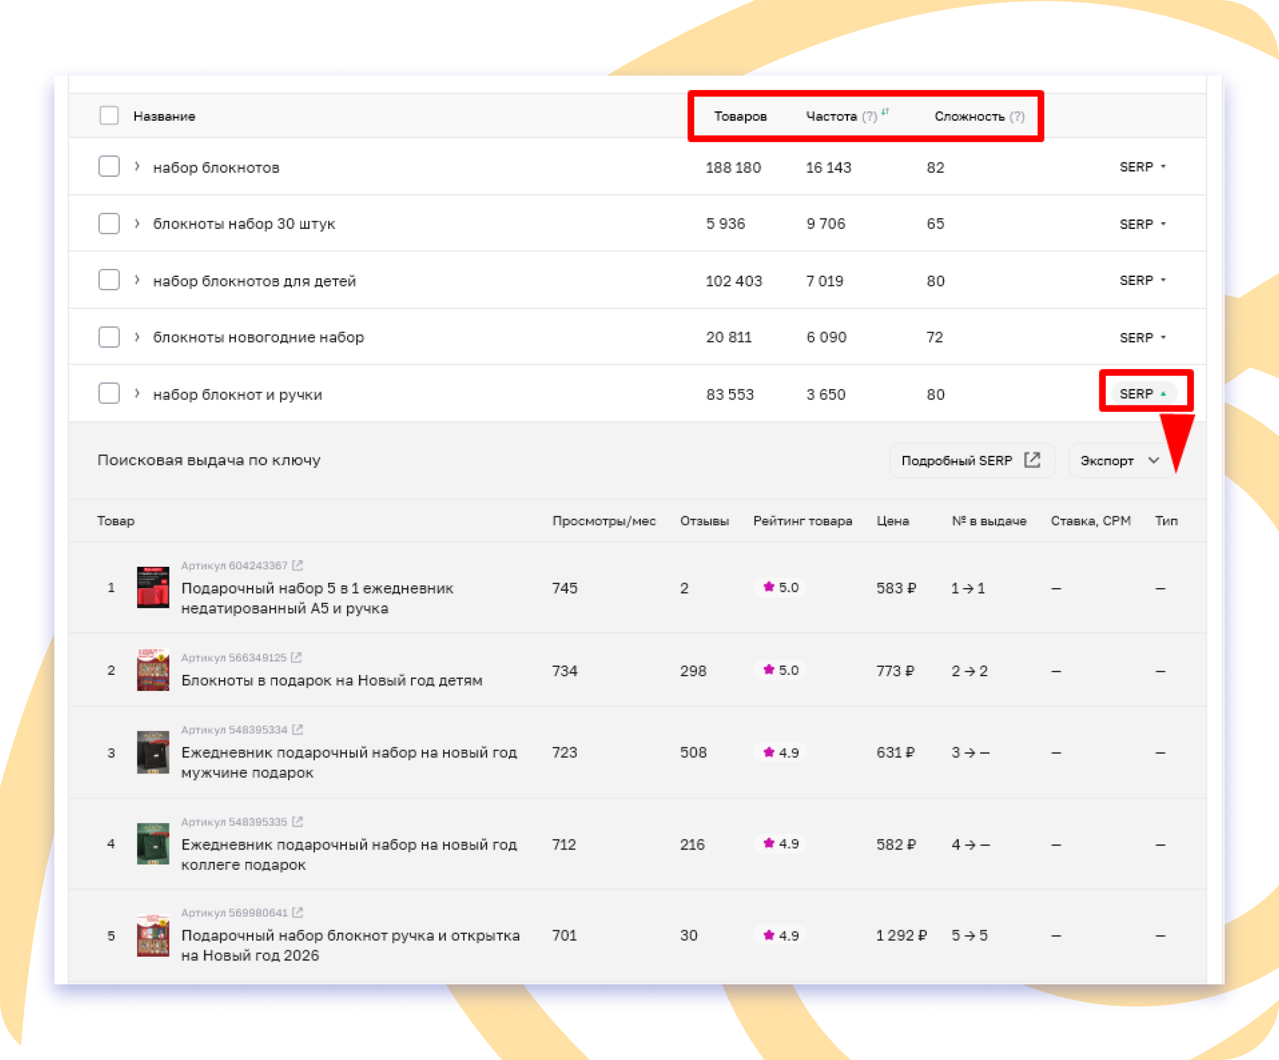Viewport: 1279px width, 1060px height.
Task: Open external link for Артикул 548395334
Action: 297,729
